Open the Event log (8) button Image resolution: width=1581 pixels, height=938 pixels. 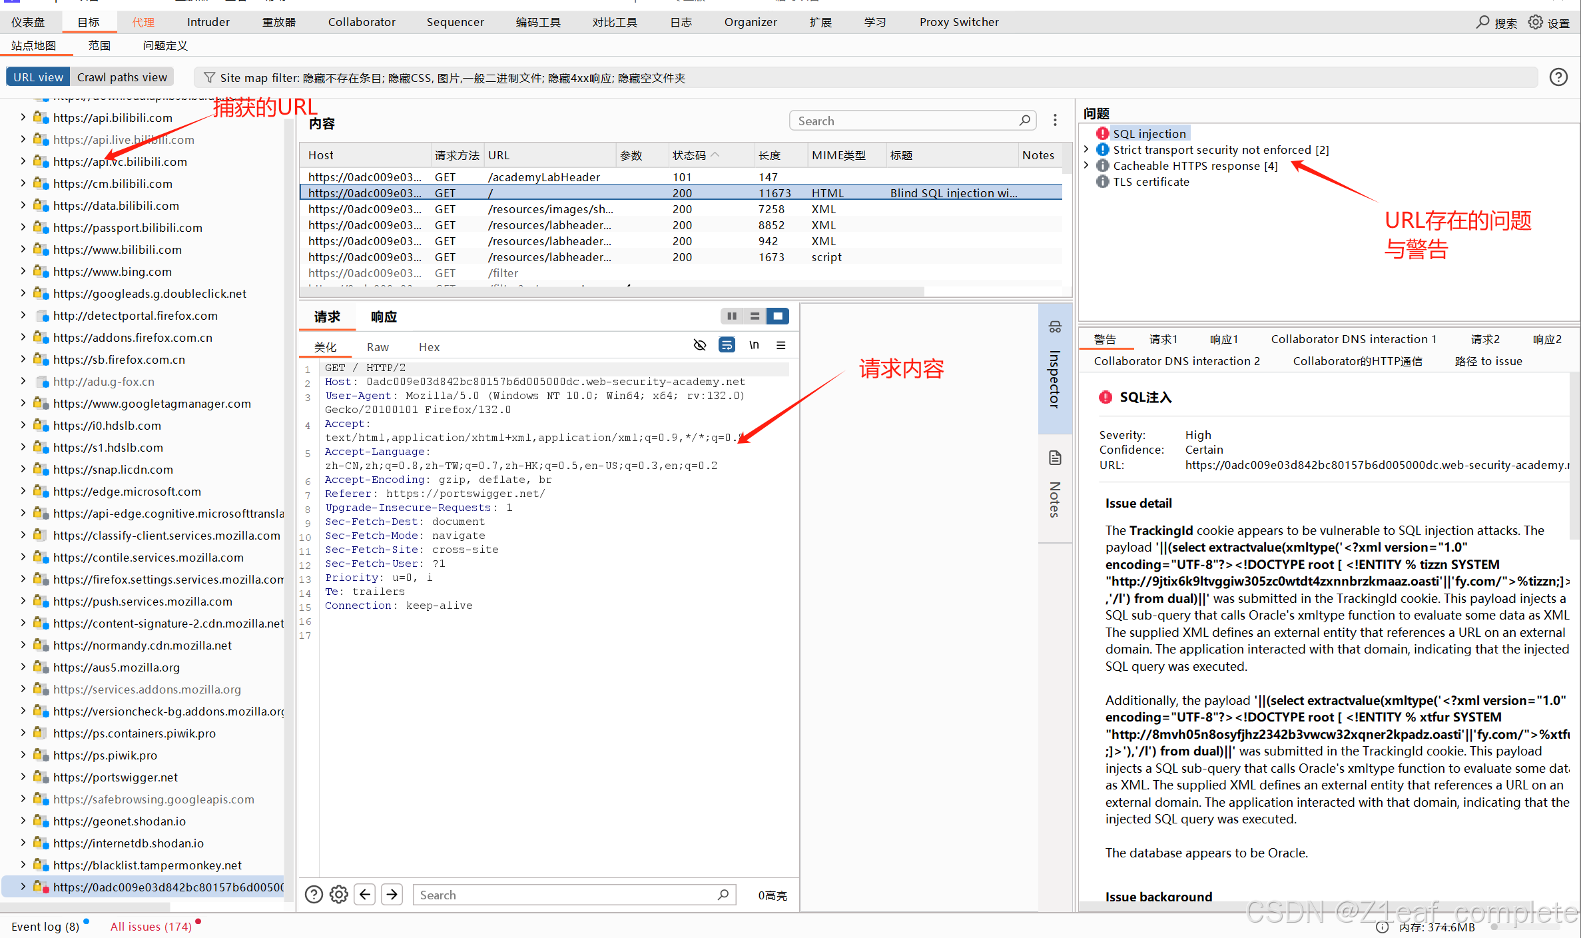point(45,927)
